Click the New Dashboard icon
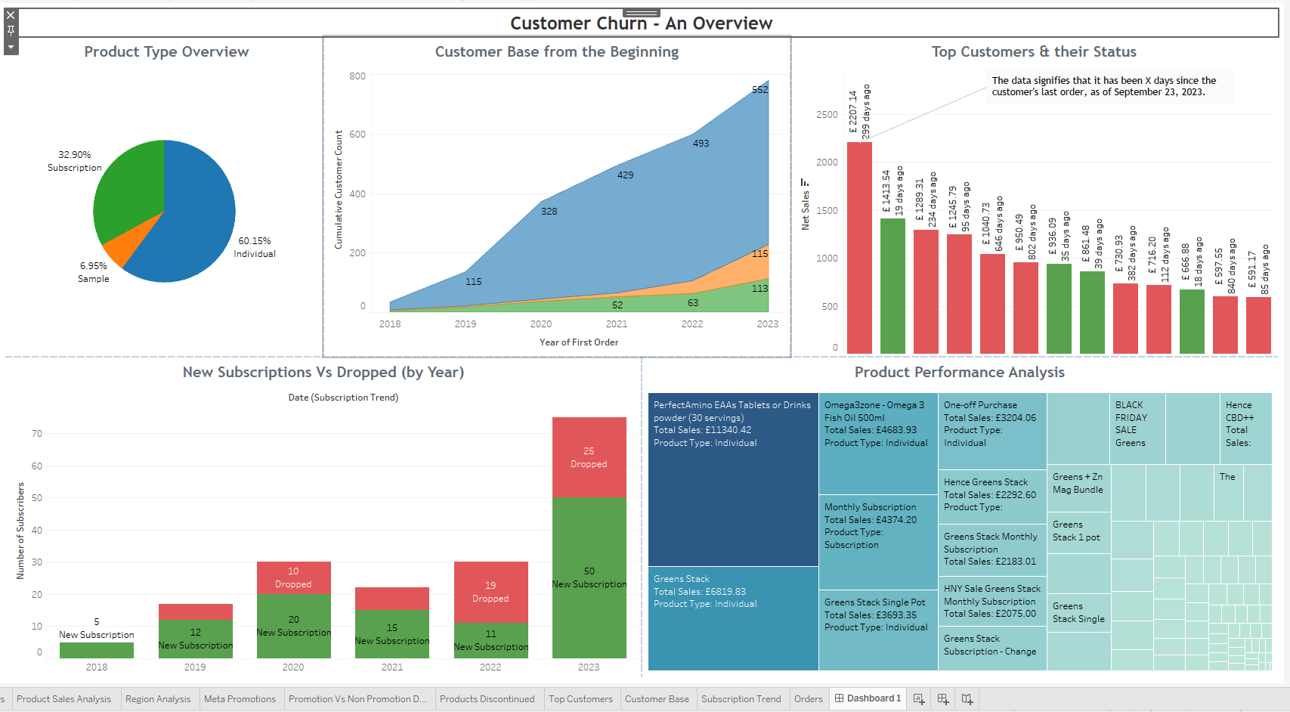 click(942, 698)
